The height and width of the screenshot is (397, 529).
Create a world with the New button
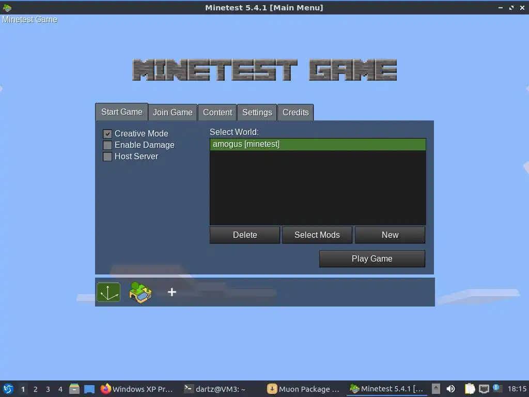[390, 235]
